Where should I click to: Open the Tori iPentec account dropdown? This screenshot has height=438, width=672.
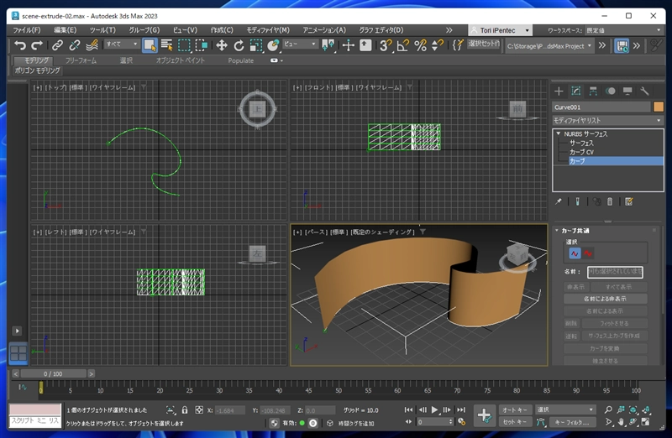(x=501, y=30)
